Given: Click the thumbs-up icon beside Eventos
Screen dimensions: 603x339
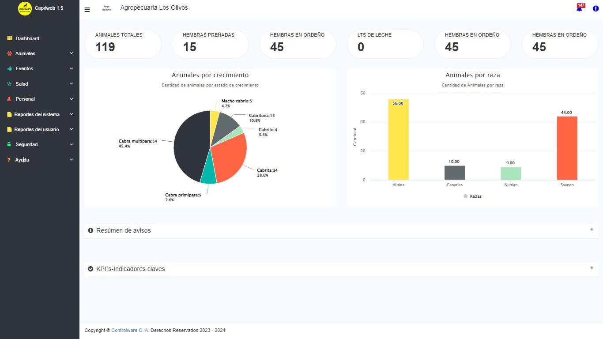Looking at the screenshot, I should pos(10,69).
